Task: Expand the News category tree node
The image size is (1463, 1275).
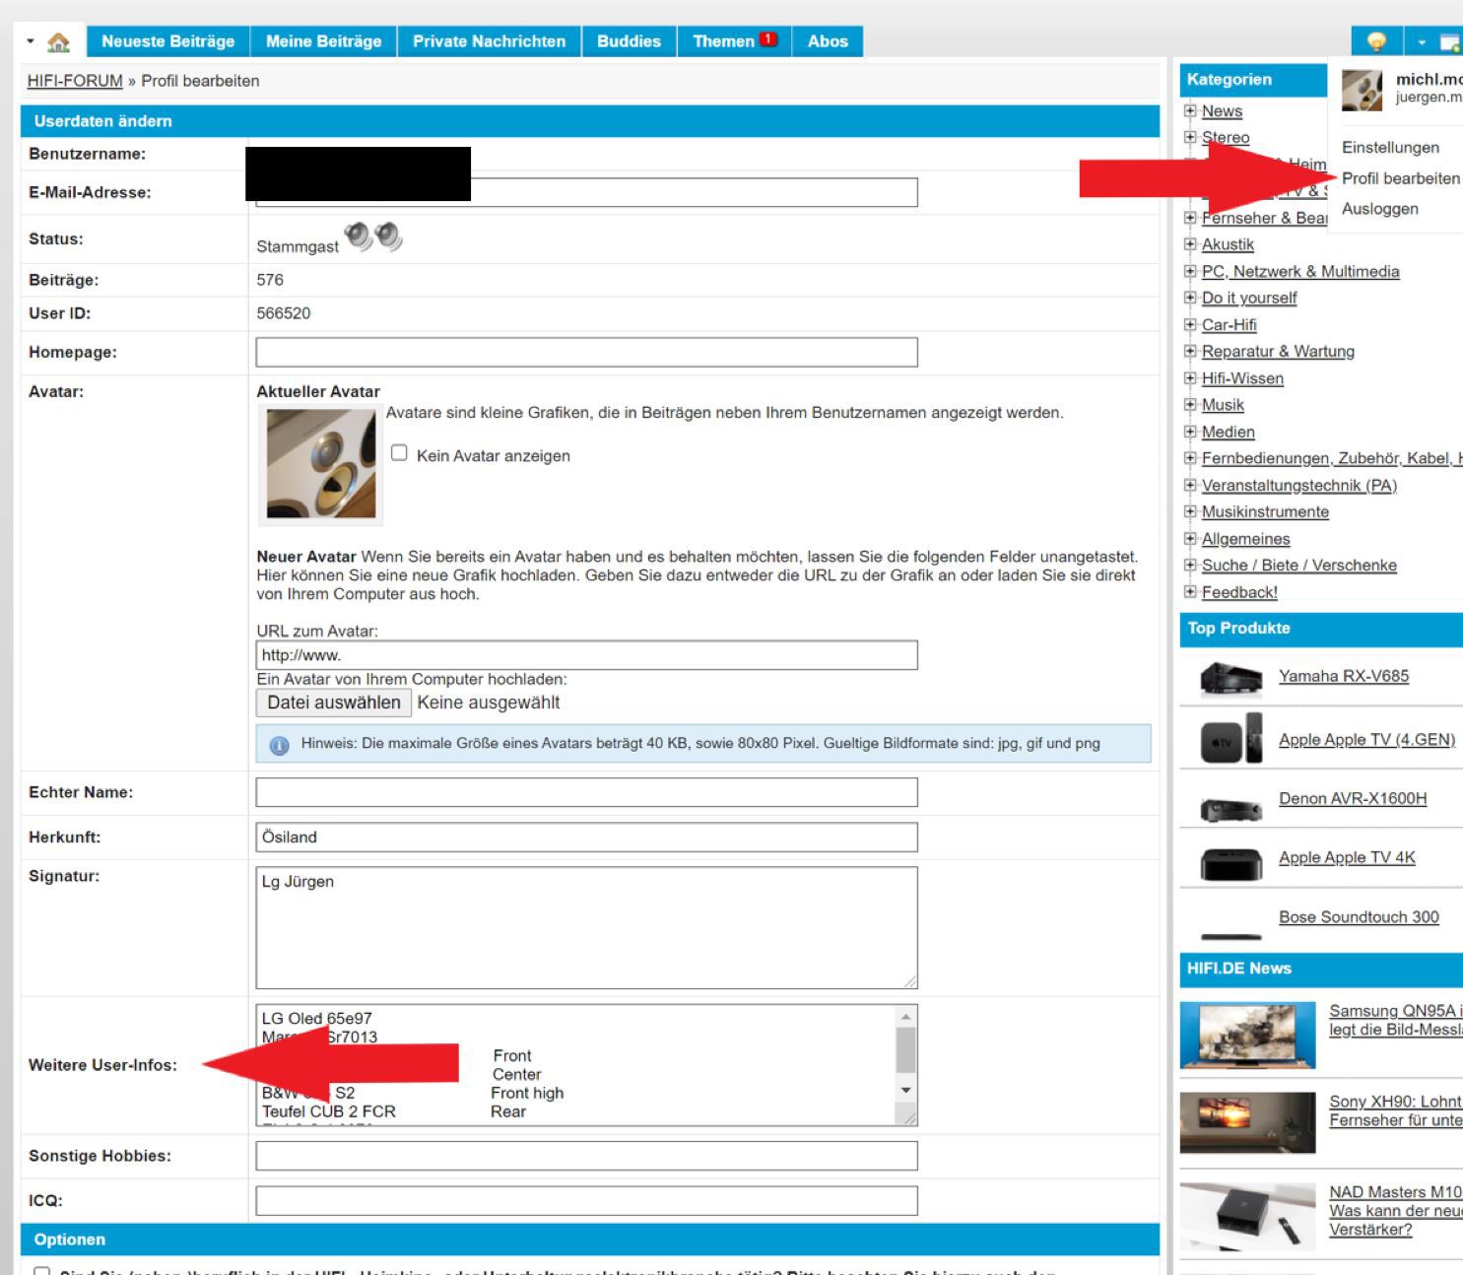Action: coord(1190,111)
